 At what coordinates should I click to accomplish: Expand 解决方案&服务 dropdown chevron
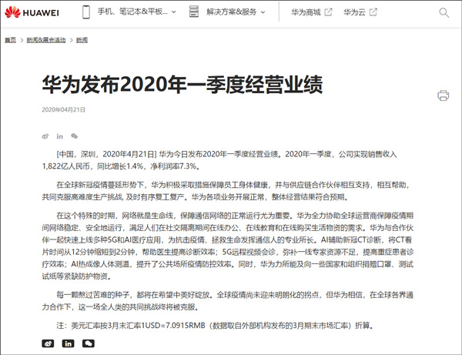(x=263, y=12)
